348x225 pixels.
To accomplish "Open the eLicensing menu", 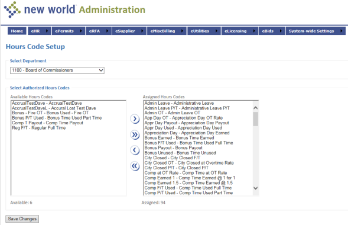I will point(239,31).
